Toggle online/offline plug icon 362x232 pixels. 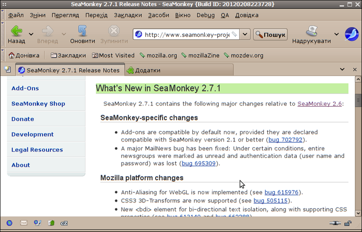click(335, 223)
